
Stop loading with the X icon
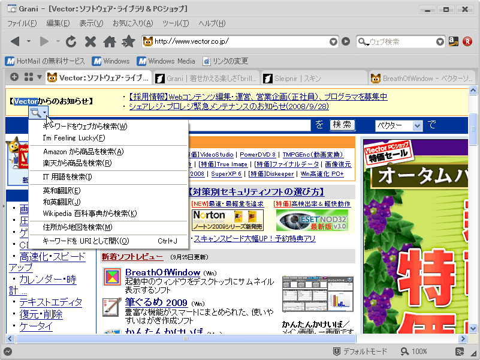90,41
